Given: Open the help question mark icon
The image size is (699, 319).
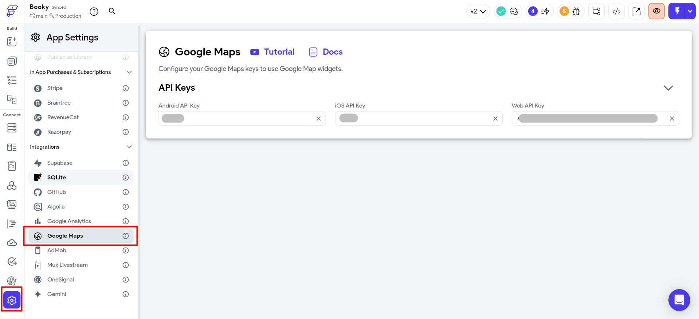Looking at the screenshot, I should [x=94, y=12].
